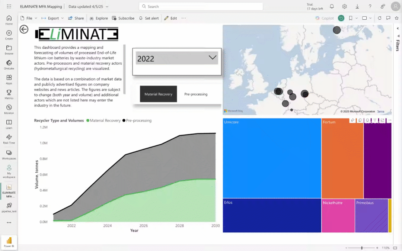Open the Monitor hub from sidebar
Screen dimensions: 402x251
(x=9, y=109)
